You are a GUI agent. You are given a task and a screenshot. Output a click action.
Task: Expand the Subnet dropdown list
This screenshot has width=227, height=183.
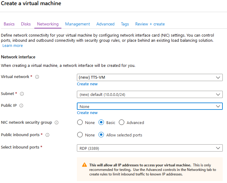pos(150,94)
